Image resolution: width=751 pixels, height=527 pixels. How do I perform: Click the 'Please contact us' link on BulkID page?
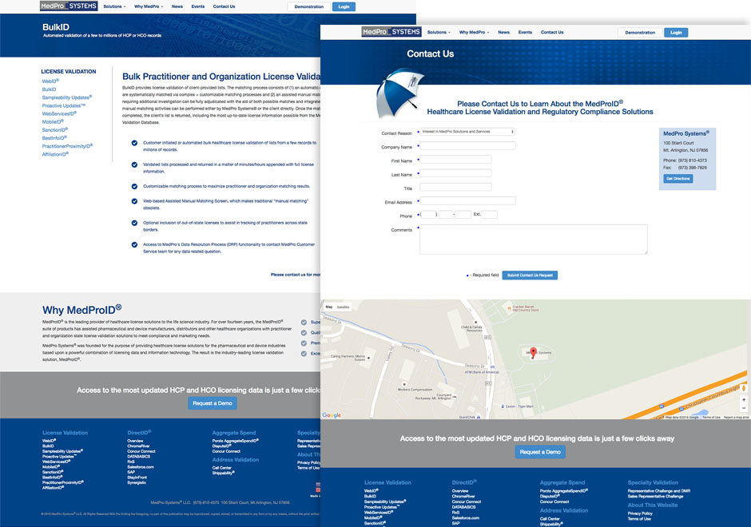(296, 275)
